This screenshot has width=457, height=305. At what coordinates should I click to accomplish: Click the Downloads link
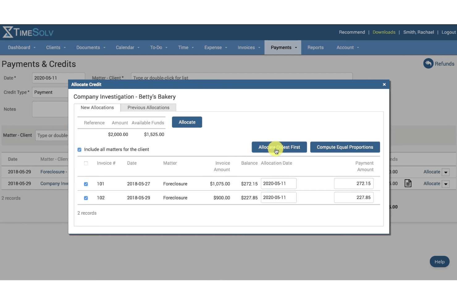coord(384,32)
